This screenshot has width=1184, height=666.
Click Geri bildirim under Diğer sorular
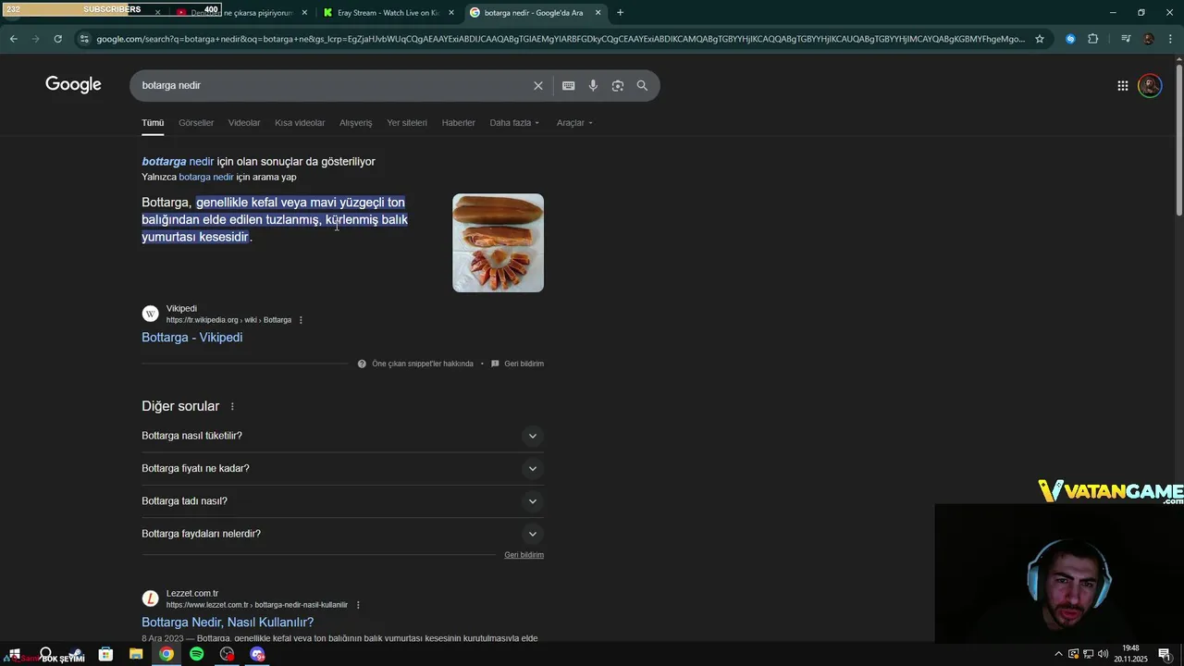524,555
